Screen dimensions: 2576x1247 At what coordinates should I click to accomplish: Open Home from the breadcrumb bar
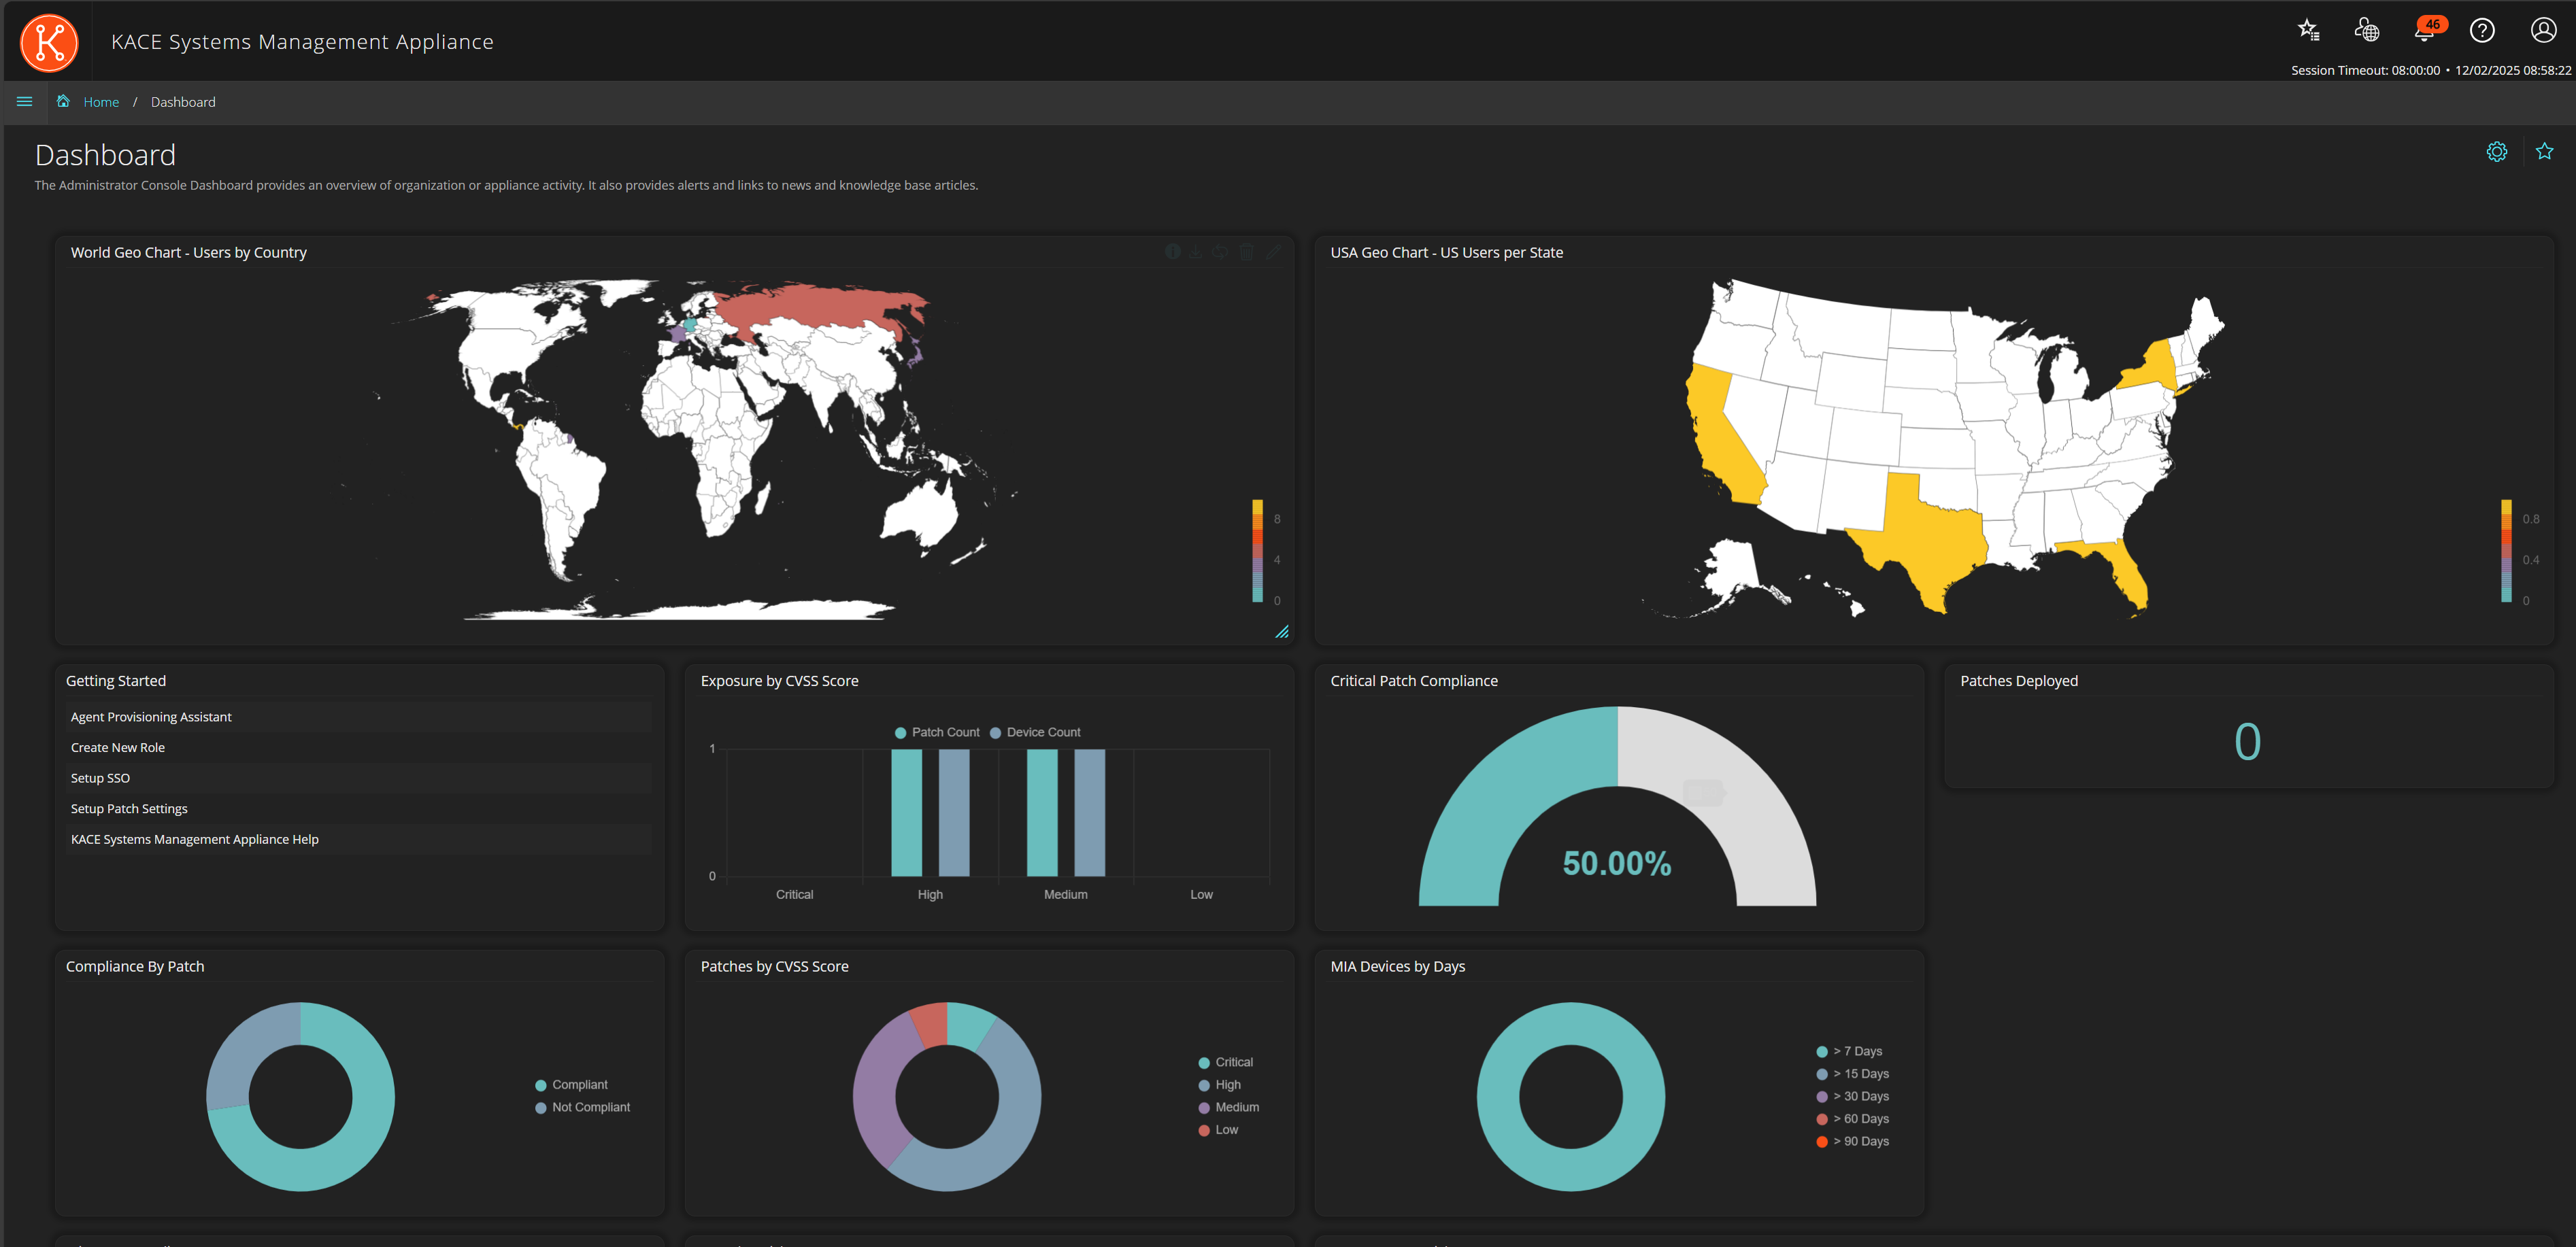[x=101, y=101]
